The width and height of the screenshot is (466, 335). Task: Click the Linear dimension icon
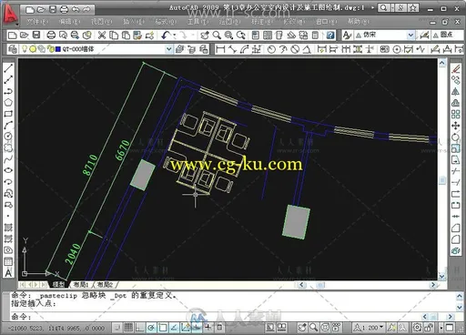click(220, 49)
